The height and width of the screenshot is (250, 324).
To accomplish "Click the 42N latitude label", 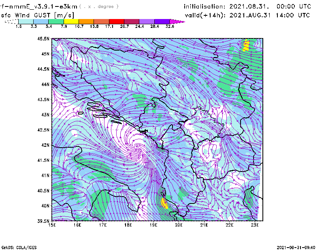I will pyautogui.click(x=45, y=145).
